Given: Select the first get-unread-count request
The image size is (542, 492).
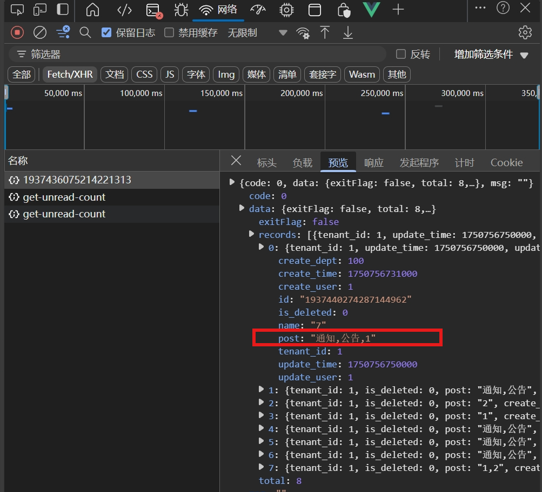Looking at the screenshot, I should click(x=112, y=197).
